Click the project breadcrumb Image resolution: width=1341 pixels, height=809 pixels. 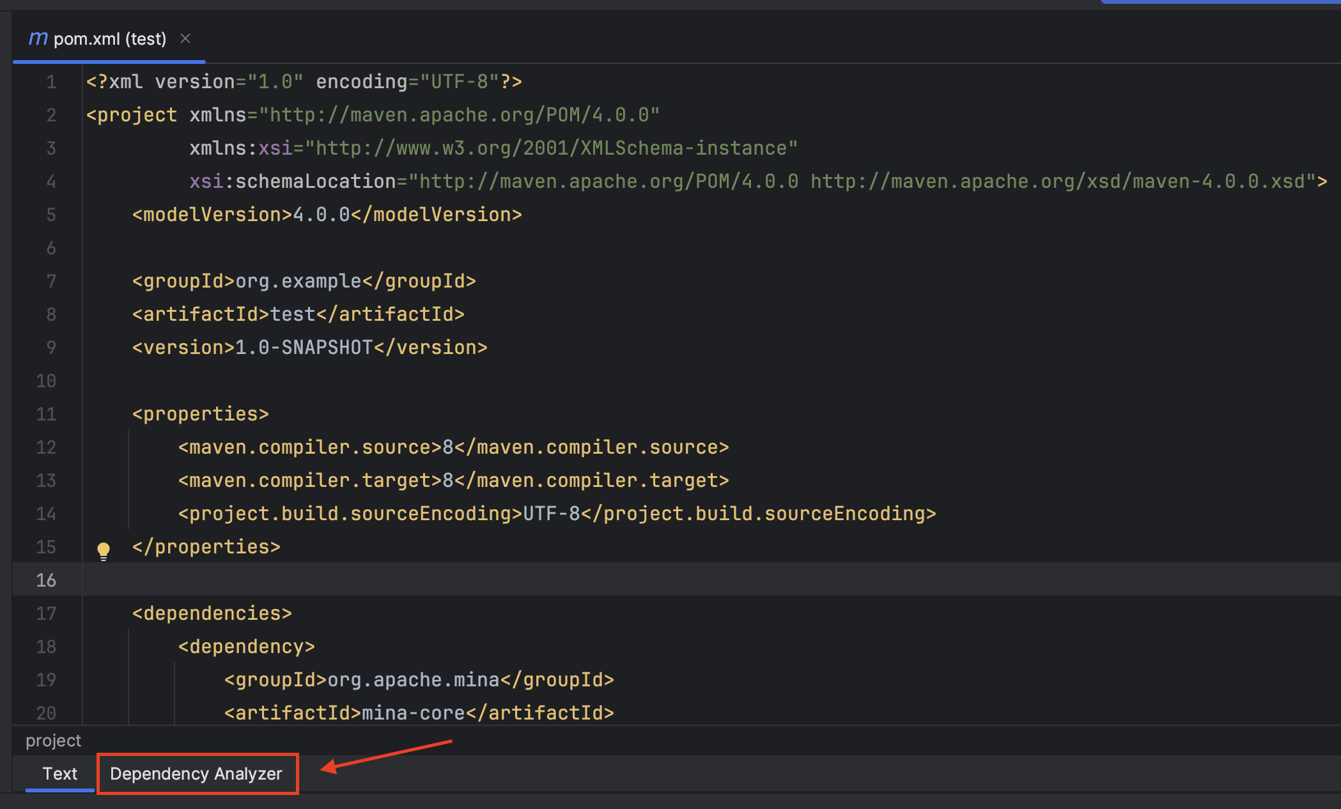coord(53,741)
